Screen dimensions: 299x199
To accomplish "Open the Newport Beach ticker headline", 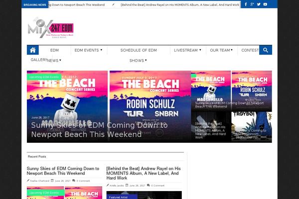I will coord(76,5).
